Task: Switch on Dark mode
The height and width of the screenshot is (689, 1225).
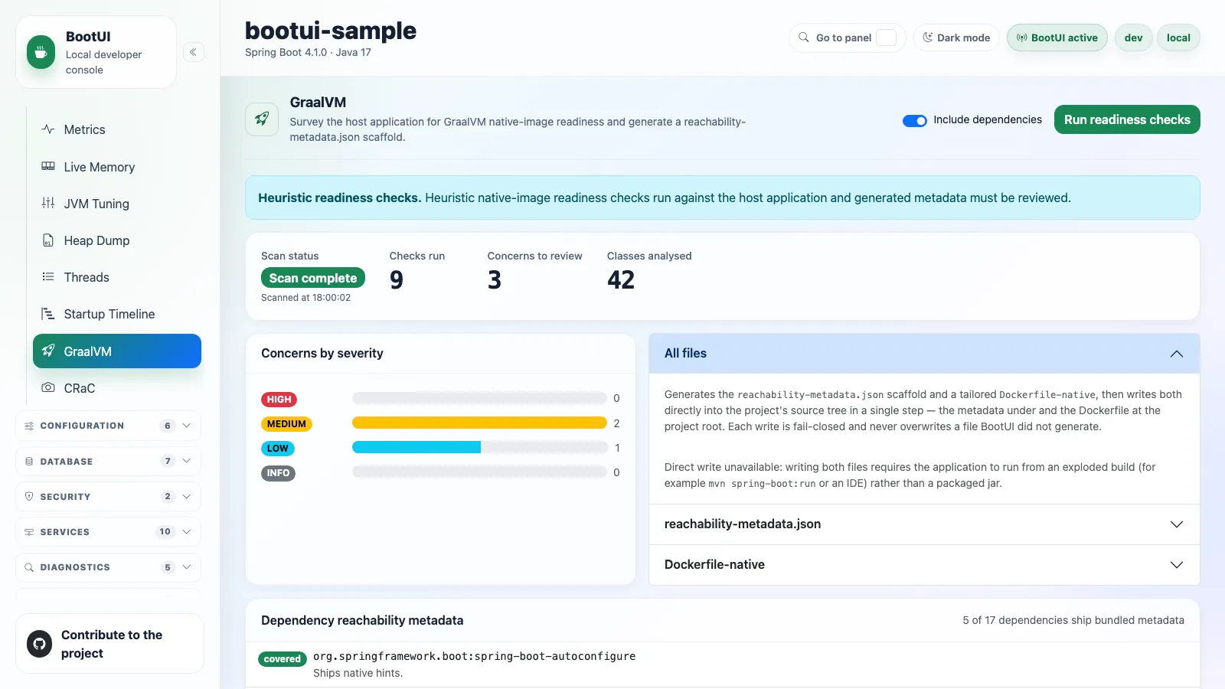Action: 956,38
